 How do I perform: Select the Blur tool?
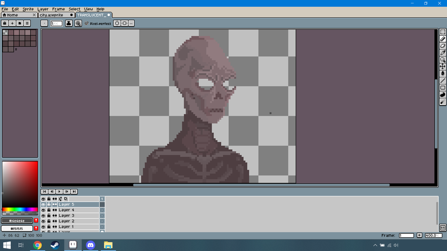coord(443,102)
